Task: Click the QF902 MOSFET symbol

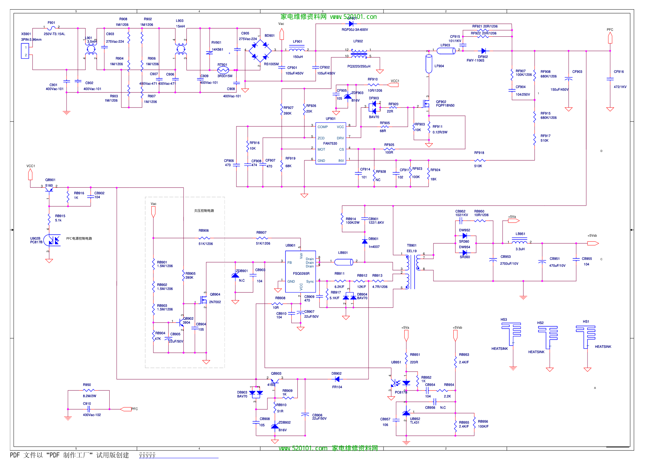Action: (x=426, y=105)
